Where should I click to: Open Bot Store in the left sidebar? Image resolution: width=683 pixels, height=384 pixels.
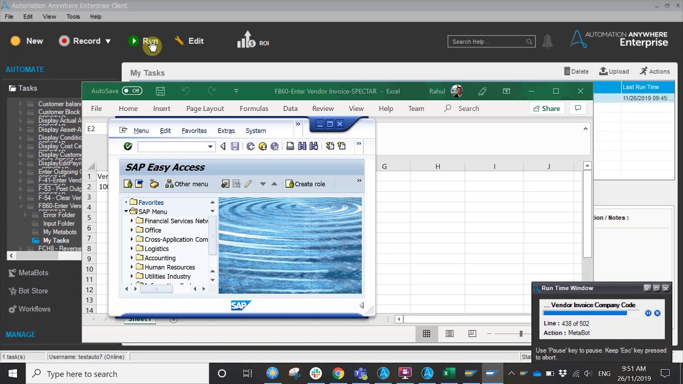[29, 291]
